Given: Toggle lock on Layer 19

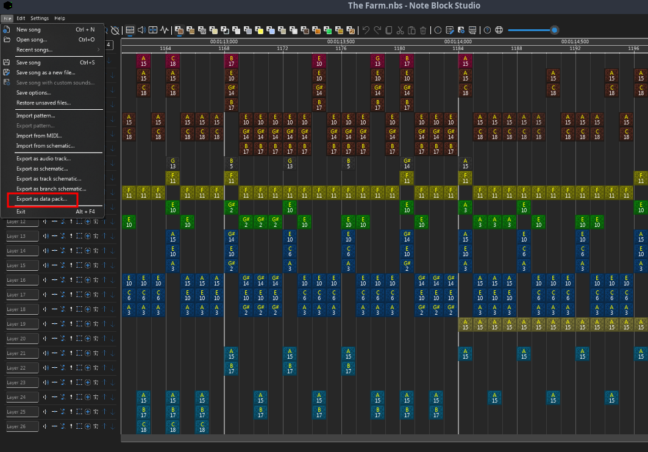Looking at the screenshot, I should click(x=63, y=325).
